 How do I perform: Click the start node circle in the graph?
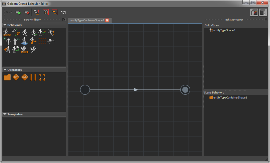[85, 90]
